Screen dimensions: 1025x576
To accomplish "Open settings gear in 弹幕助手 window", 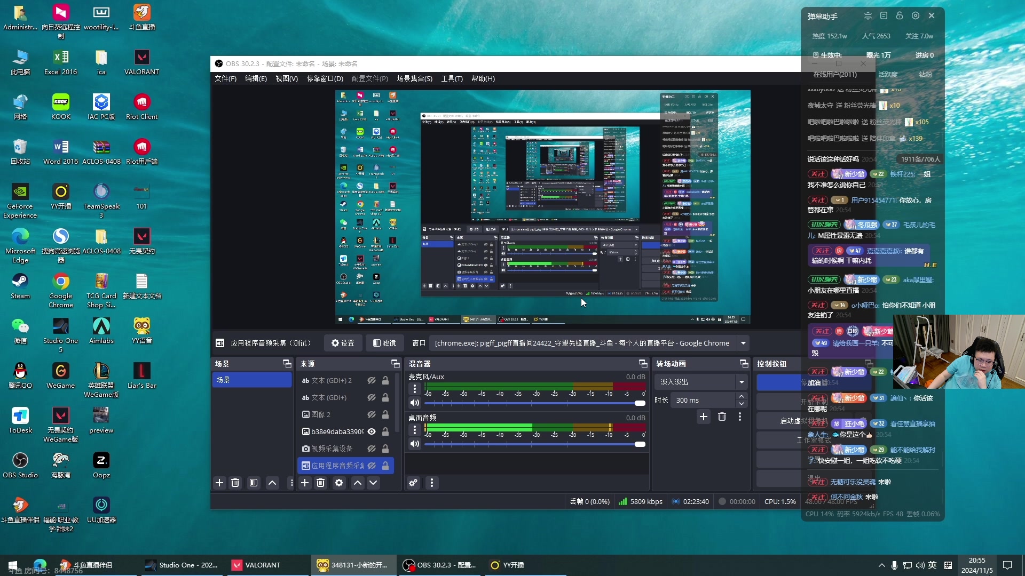I will [916, 16].
